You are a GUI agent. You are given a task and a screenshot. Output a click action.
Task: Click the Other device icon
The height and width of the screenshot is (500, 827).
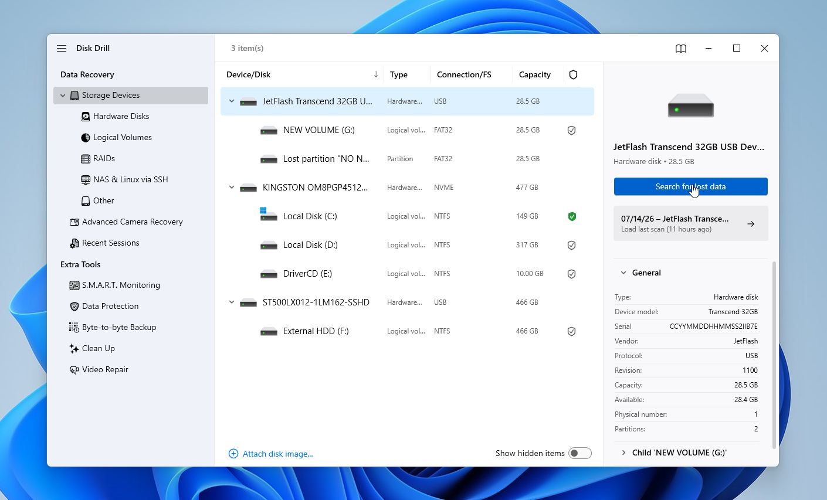pos(86,200)
